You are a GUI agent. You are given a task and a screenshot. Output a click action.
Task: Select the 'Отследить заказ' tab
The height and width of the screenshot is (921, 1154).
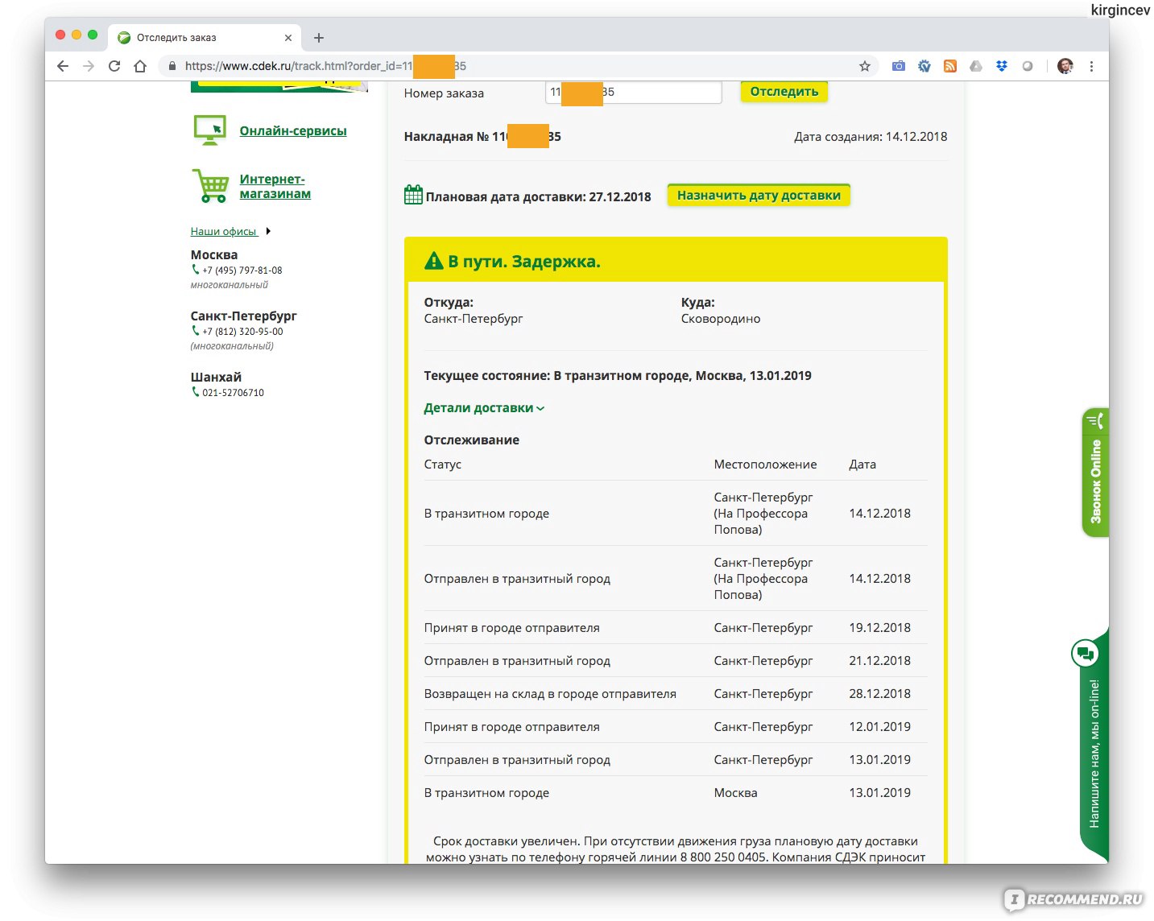tap(205, 38)
